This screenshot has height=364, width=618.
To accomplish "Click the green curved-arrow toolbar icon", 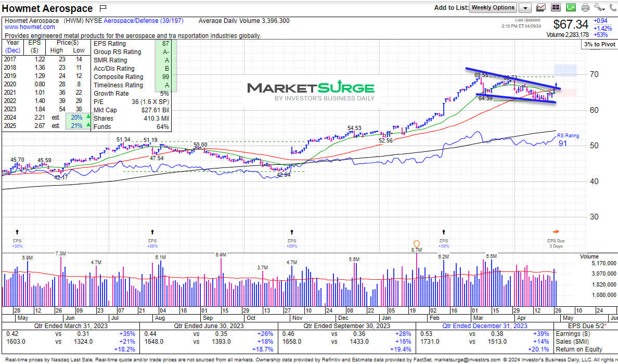I will [x=570, y=7].
